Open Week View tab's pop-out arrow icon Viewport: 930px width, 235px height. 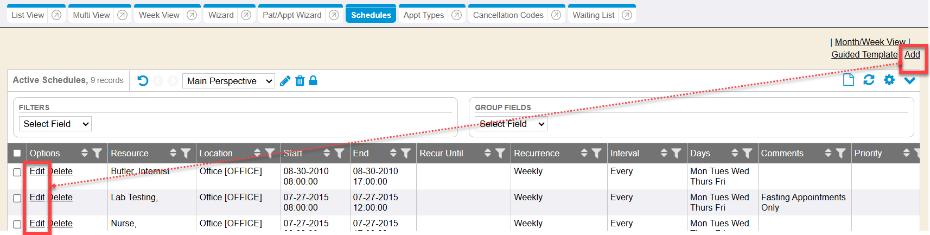192,15
